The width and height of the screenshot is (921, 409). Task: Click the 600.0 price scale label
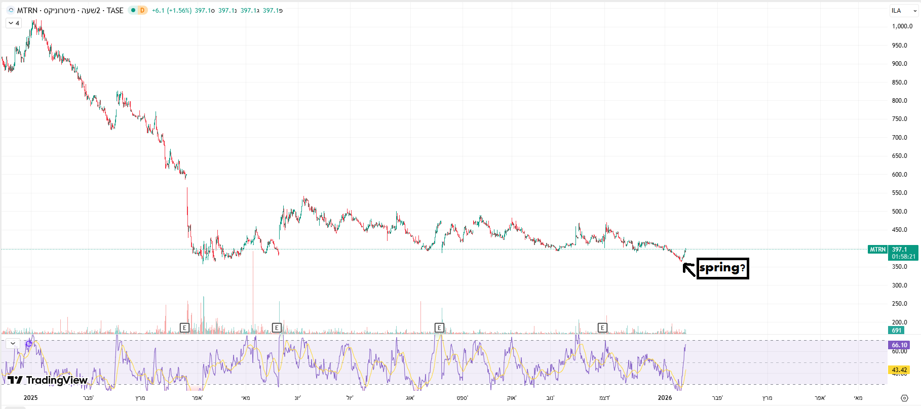[900, 175]
